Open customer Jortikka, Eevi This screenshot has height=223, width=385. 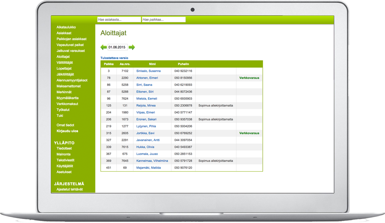pos(145,133)
